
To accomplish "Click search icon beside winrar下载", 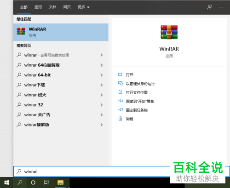I will 19,85.
